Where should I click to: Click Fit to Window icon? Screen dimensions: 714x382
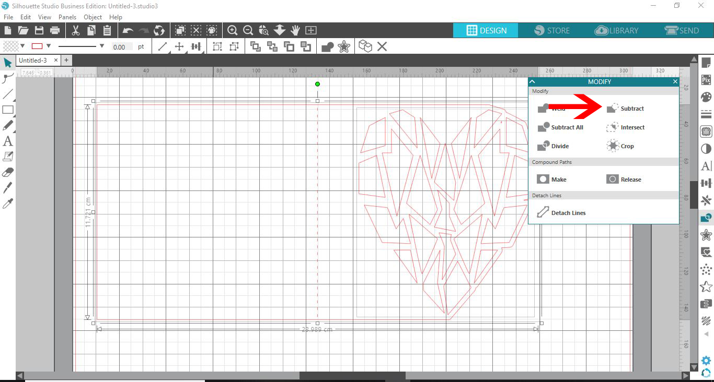(311, 30)
